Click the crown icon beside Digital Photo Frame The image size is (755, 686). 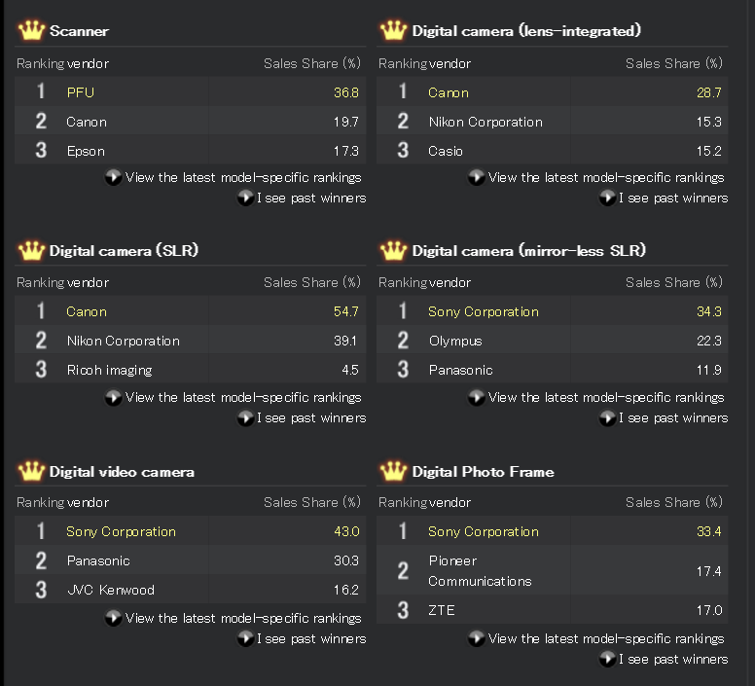(x=393, y=471)
